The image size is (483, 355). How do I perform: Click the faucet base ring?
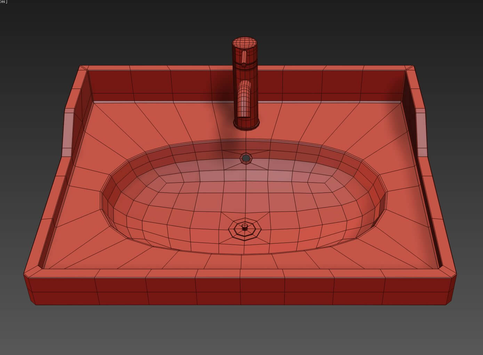coord(246,124)
